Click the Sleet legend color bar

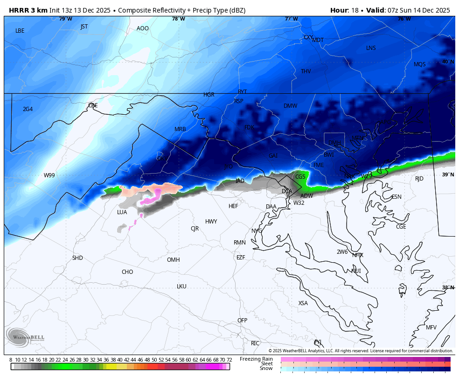tap(365, 364)
